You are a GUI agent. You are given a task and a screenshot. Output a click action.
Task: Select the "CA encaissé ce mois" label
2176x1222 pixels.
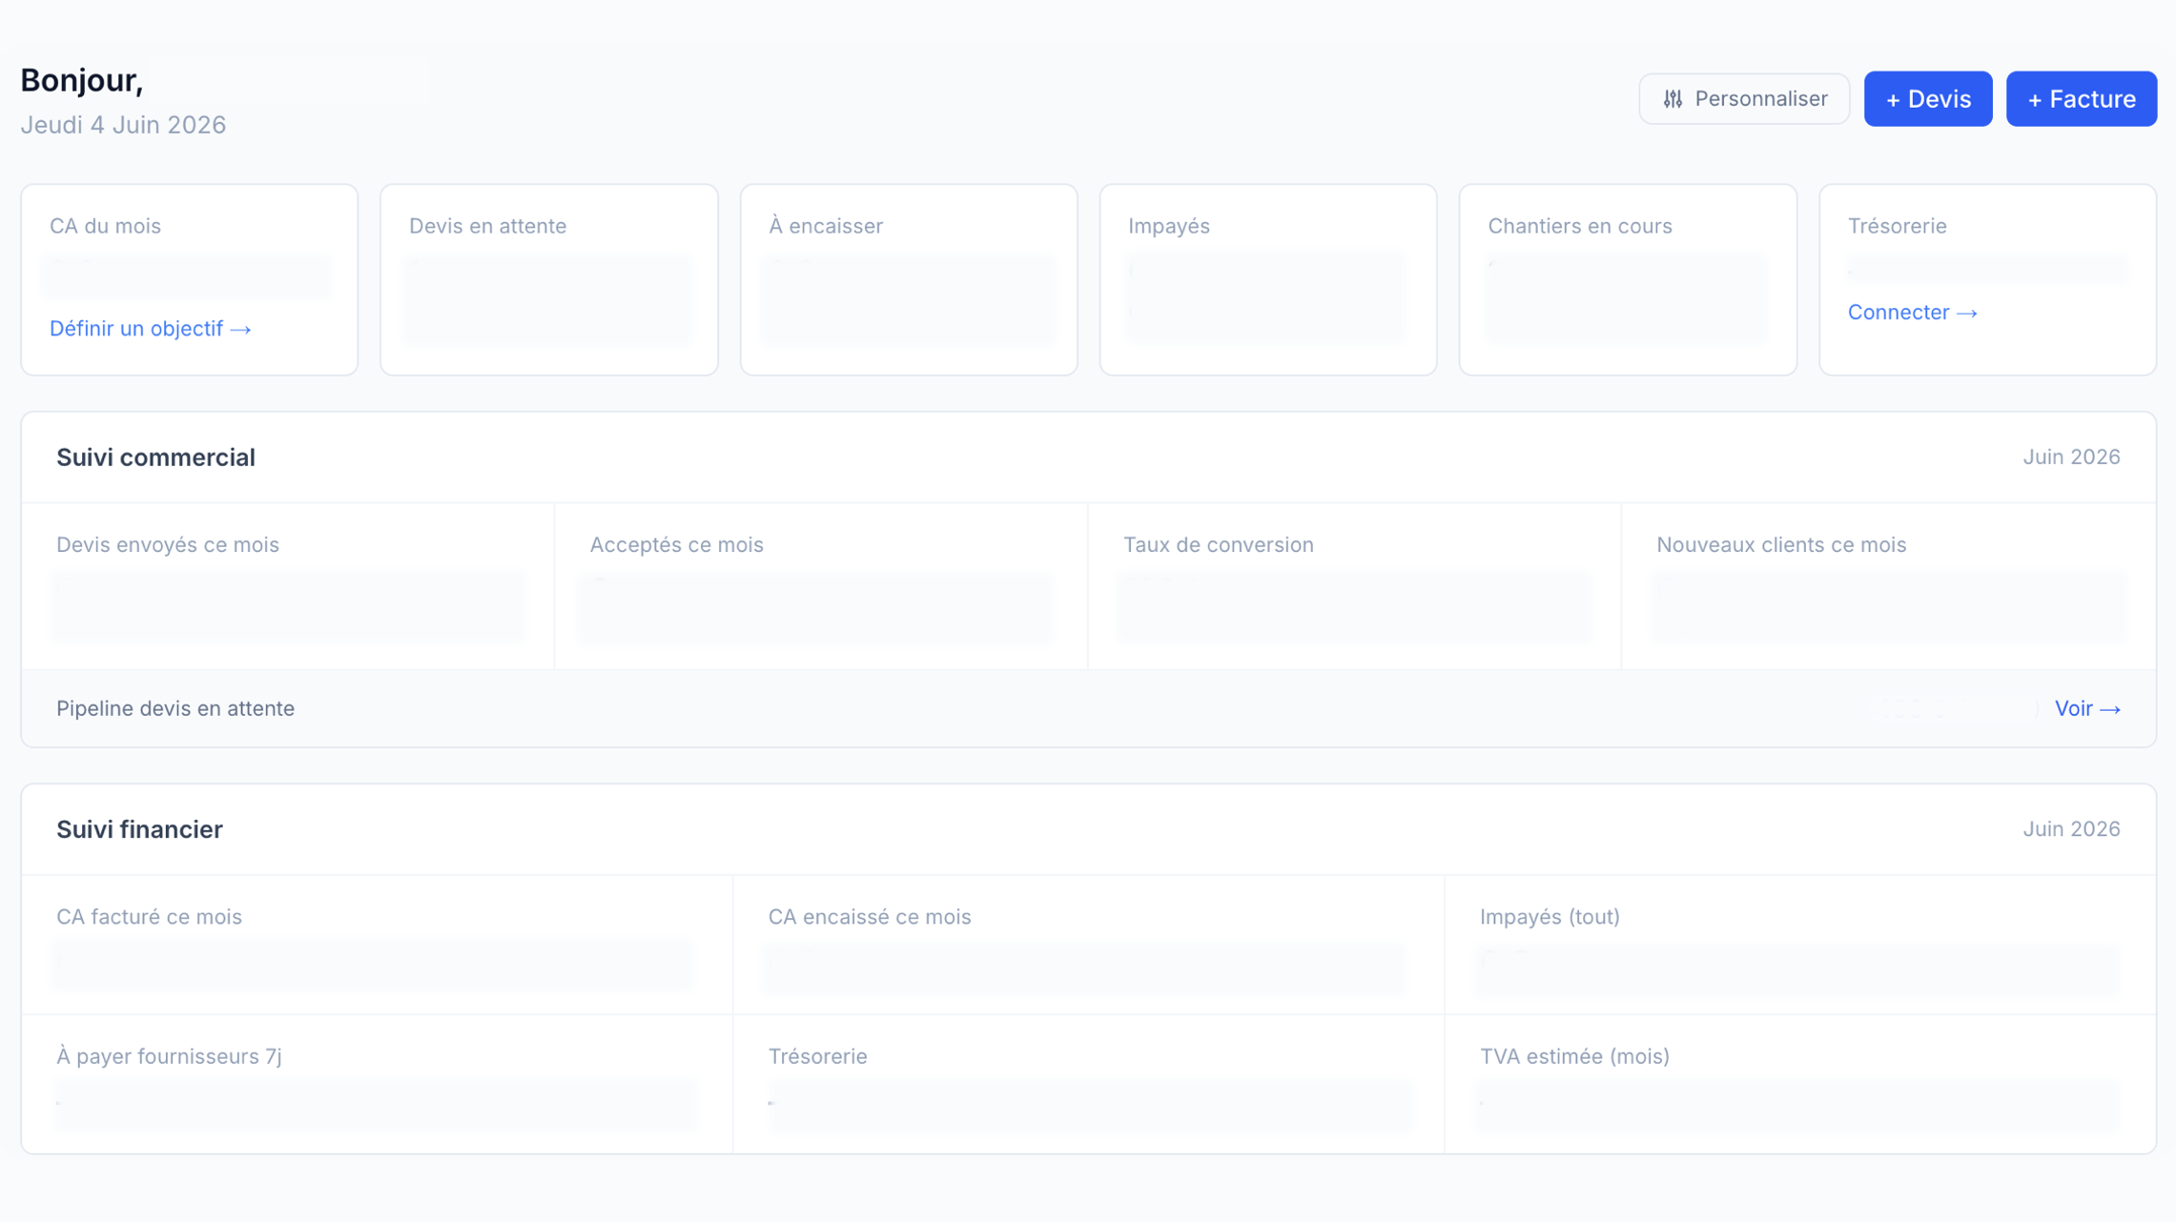coord(870,916)
